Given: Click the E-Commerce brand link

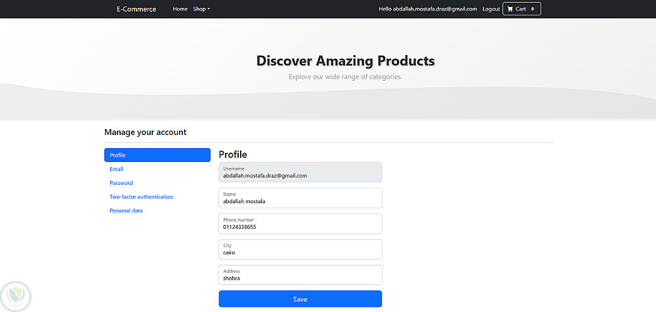Looking at the screenshot, I should tap(136, 9).
